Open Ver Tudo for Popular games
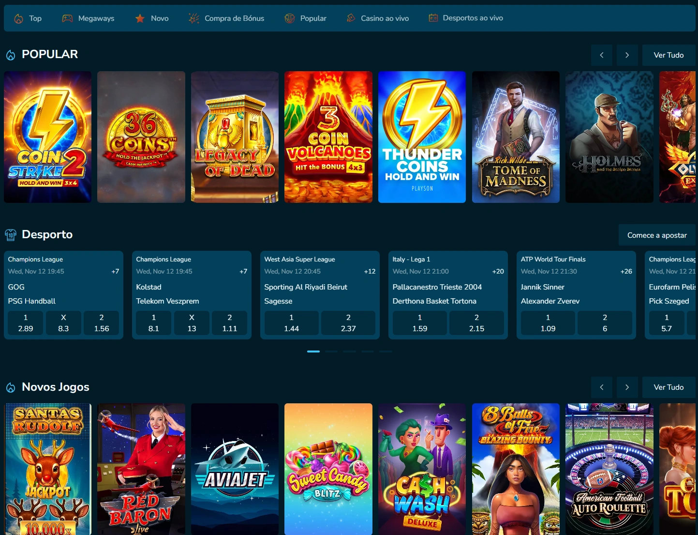The image size is (698, 535). pyautogui.click(x=668, y=55)
